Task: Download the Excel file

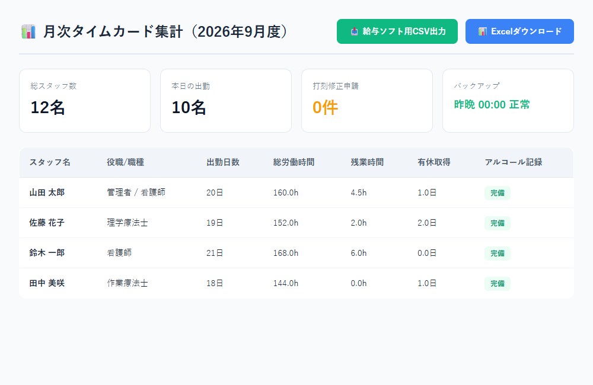Action: pyautogui.click(x=519, y=31)
